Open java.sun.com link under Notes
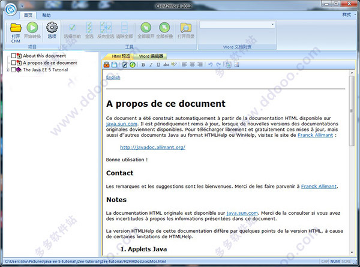The image size is (360, 267). click(242, 213)
